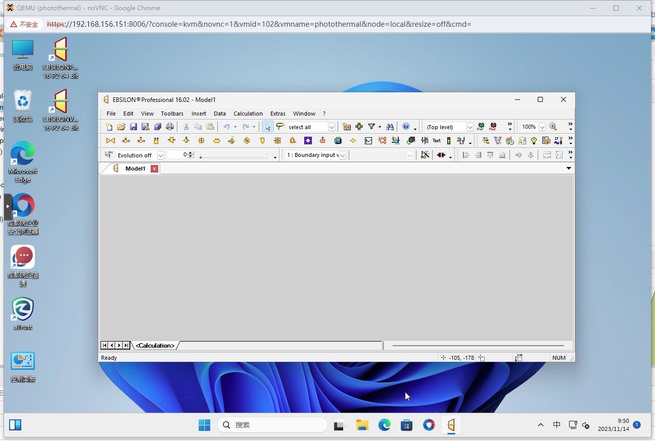655x441 pixels.
Task: Click the magnifier zoom-in icon
Action: pyautogui.click(x=553, y=127)
